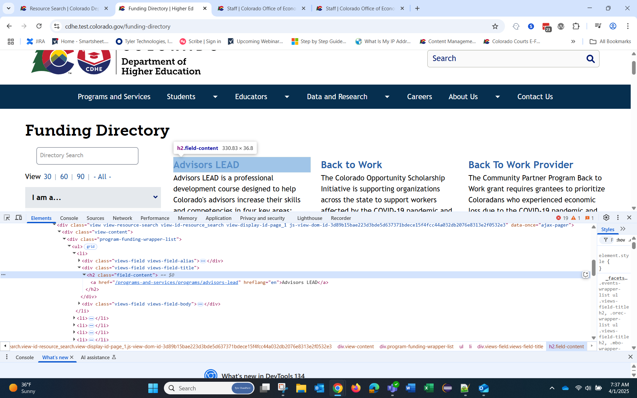Open the AI assistance drawer tab
637x398 pixels.
pyautogui.click(x=98, y=357)
